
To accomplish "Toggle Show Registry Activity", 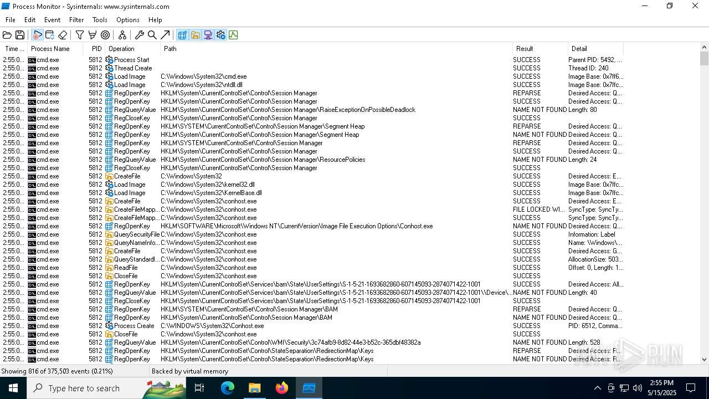I will click(182, 35).
